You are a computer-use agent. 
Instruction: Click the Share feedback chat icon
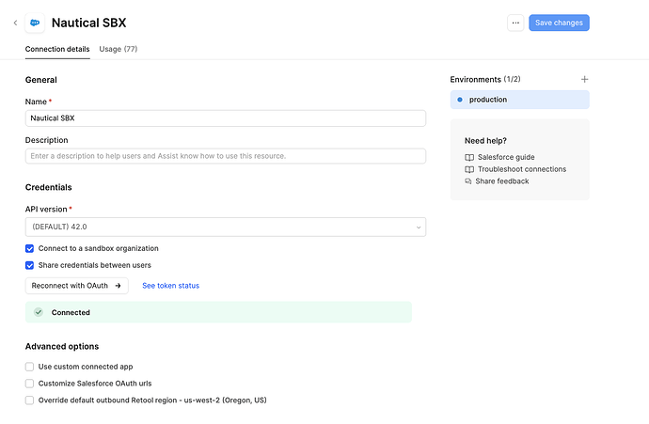[x=469, y=181]
